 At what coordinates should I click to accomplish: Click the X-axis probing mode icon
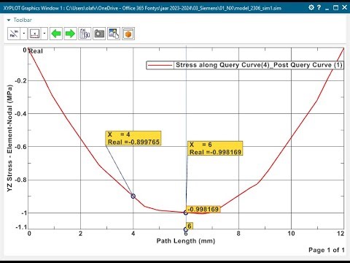34,34
